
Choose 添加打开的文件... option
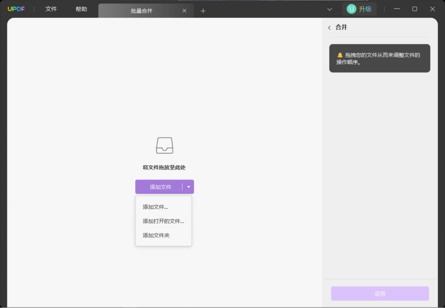coord(163,221)
